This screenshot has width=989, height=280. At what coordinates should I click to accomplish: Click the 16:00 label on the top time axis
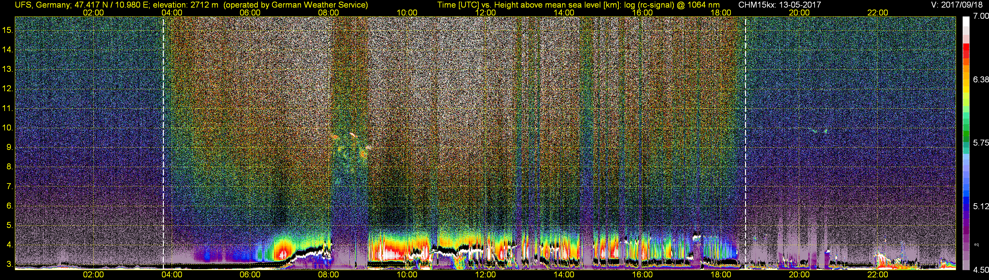(x=642, y=13)
